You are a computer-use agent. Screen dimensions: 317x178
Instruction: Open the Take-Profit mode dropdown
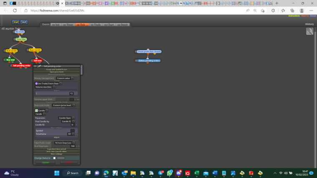[65, 143]
